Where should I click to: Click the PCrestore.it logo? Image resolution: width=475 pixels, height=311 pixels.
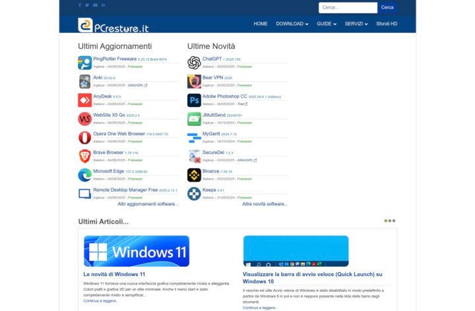tap(113, 25)
